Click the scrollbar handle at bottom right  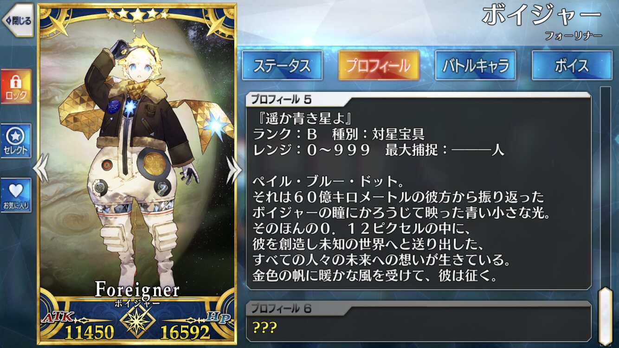click(x=605, y=316)
